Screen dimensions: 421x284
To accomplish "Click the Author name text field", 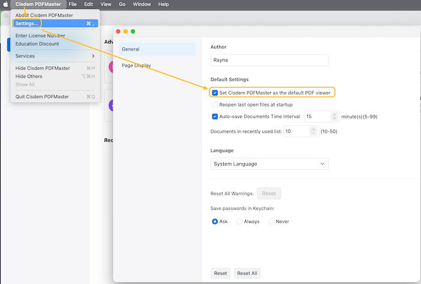I will pos(269,60).
